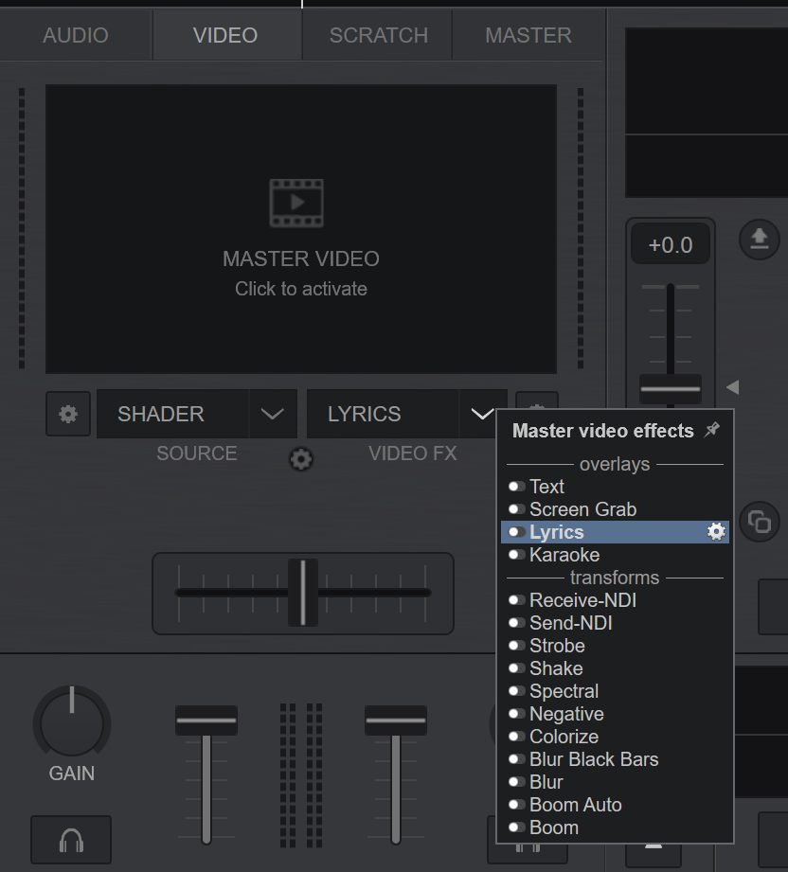Image resolution: width=788 pixels, height=872 pixels.
Task: Click the headphones cue button
Action: [71, 839]
